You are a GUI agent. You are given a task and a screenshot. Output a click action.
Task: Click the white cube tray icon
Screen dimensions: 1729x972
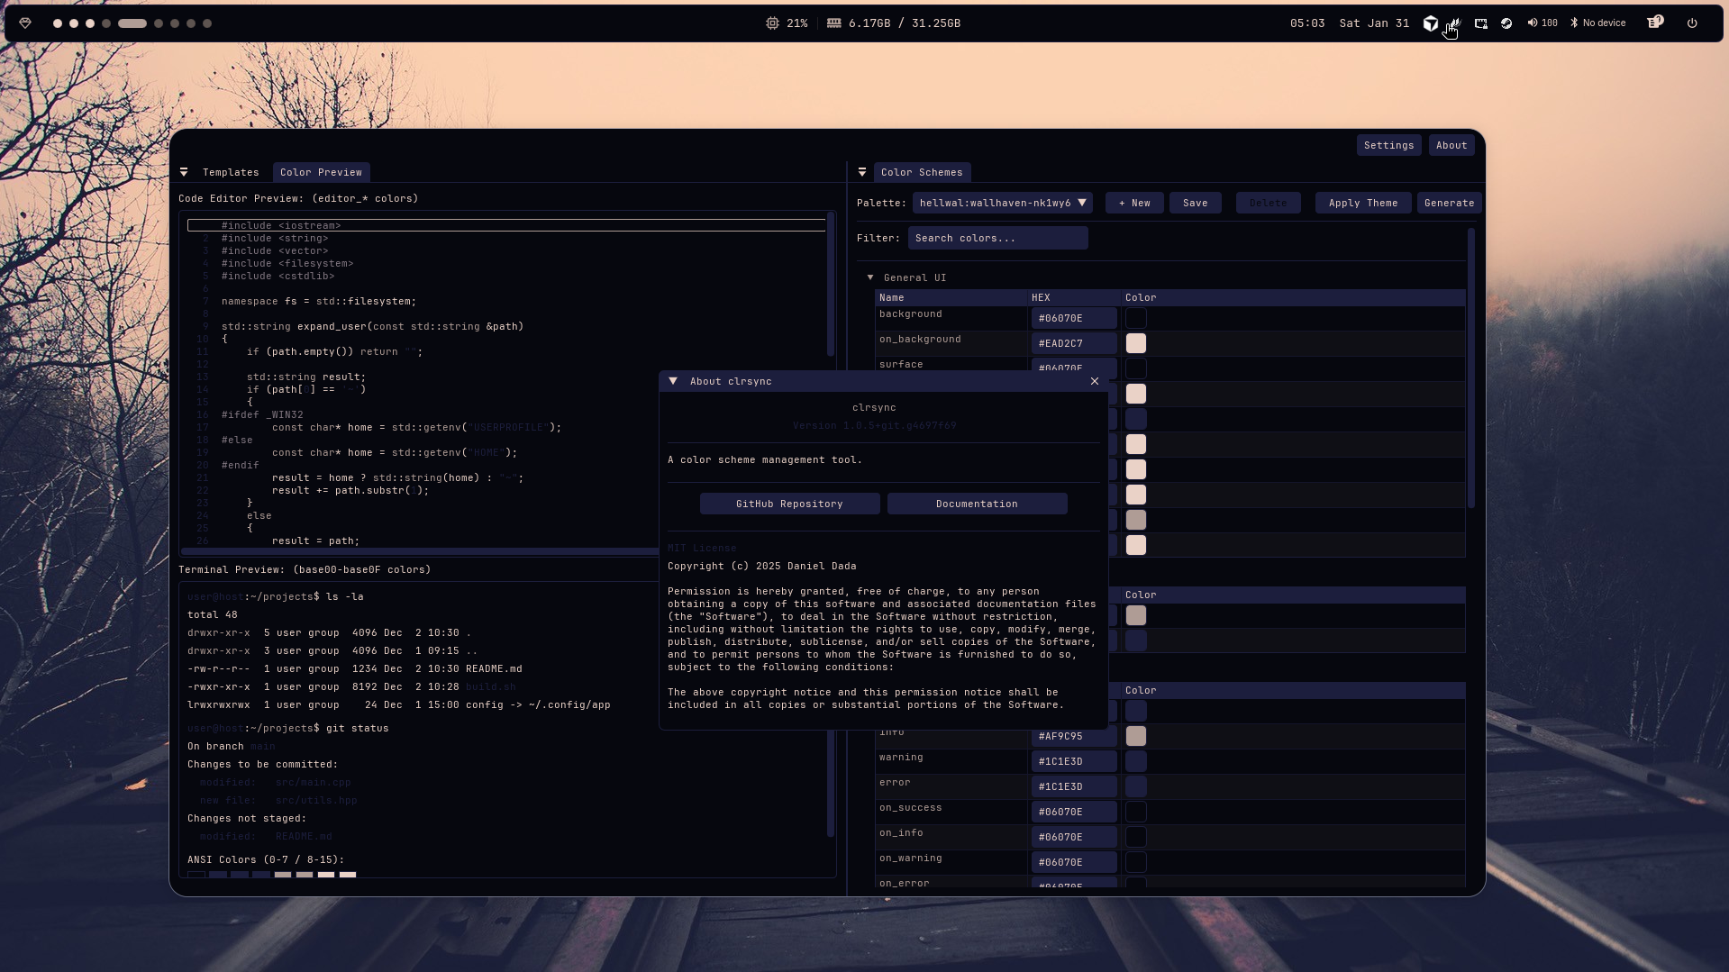(x=1431, y=23)
